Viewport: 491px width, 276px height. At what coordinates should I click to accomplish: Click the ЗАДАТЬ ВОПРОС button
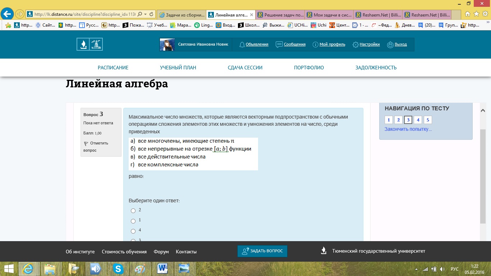point(262,251)
